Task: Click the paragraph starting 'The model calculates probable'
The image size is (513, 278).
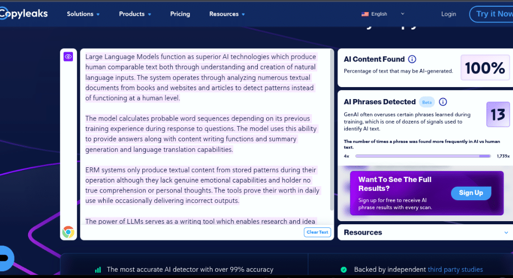Action: point(201,134)
